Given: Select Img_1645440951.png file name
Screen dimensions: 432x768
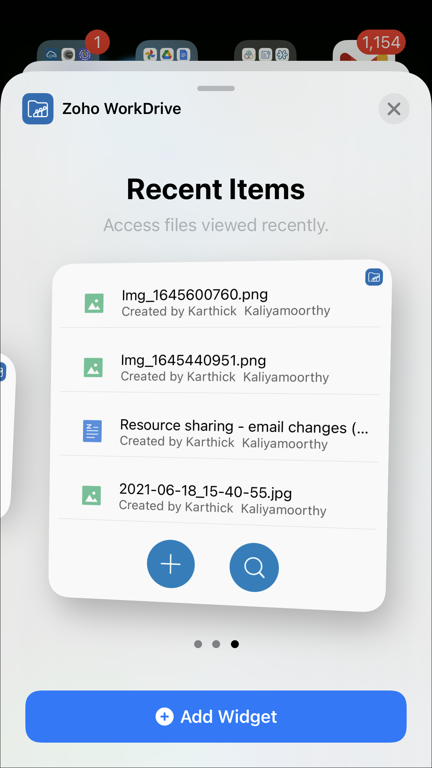Looking at the screenshot, I should [x=193, y=361].
